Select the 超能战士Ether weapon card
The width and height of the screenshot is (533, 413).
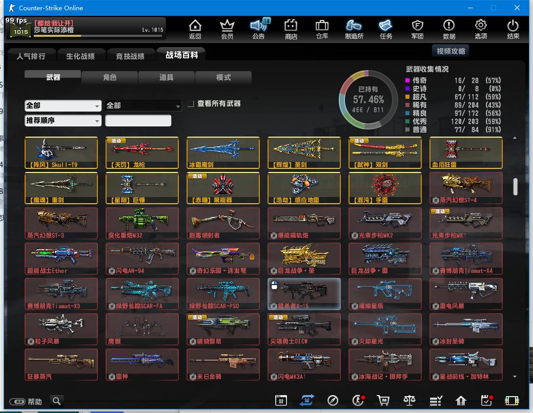point(61,258)
